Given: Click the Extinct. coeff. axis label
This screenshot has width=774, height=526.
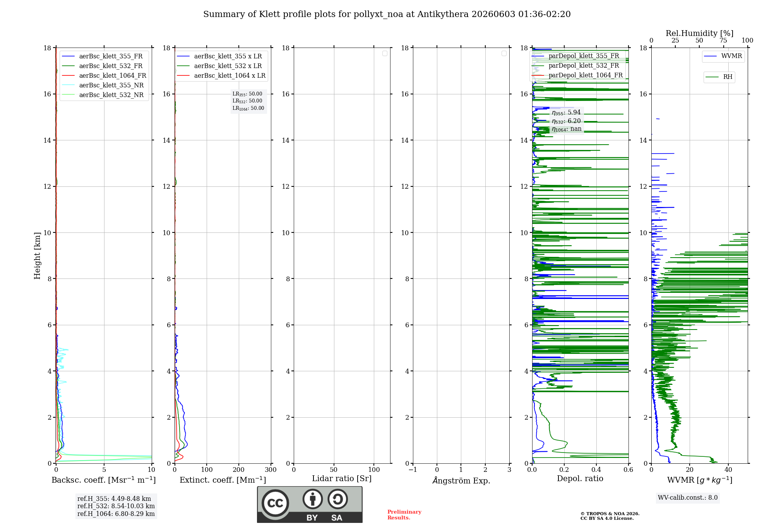Looking at the screenshot, I should [x=223, y=480].
